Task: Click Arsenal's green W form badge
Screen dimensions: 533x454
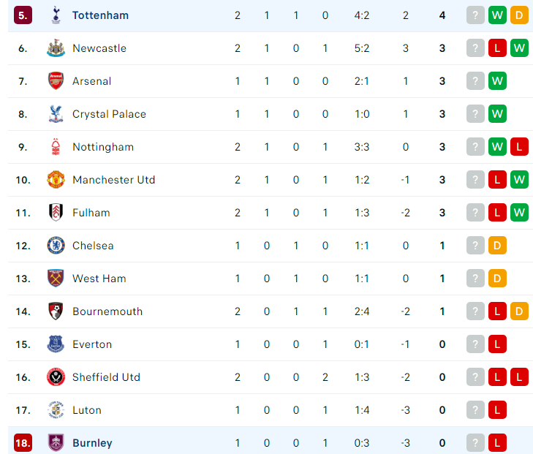Action: point(497,81)
